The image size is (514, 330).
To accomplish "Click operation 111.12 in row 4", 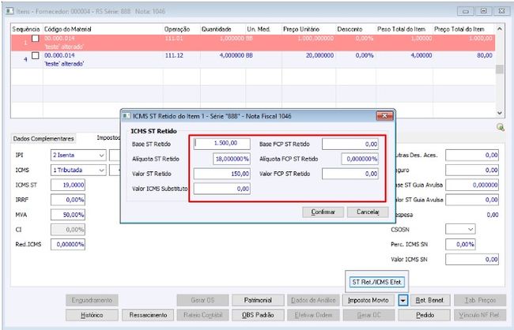I will [174, 55].
